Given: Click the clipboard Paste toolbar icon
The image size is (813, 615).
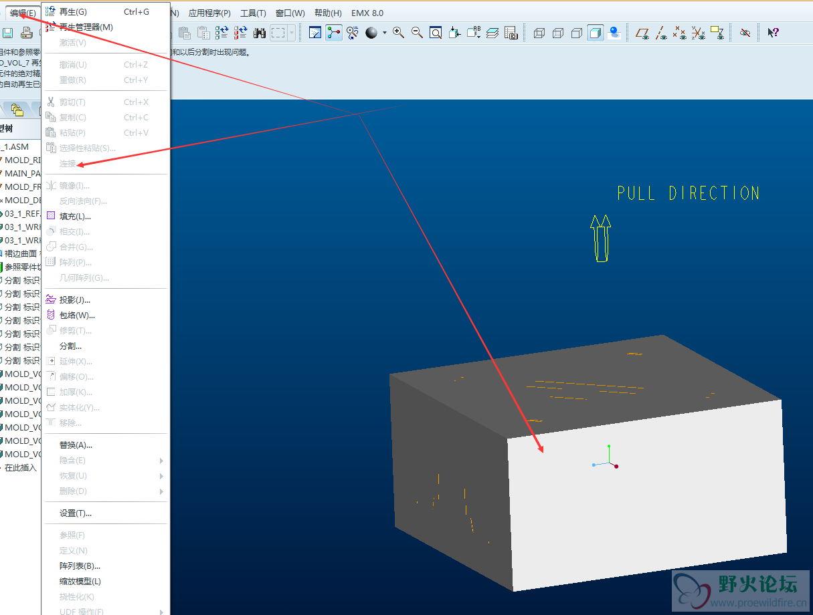Looking at the screenshot, I should tap(185, 33).
